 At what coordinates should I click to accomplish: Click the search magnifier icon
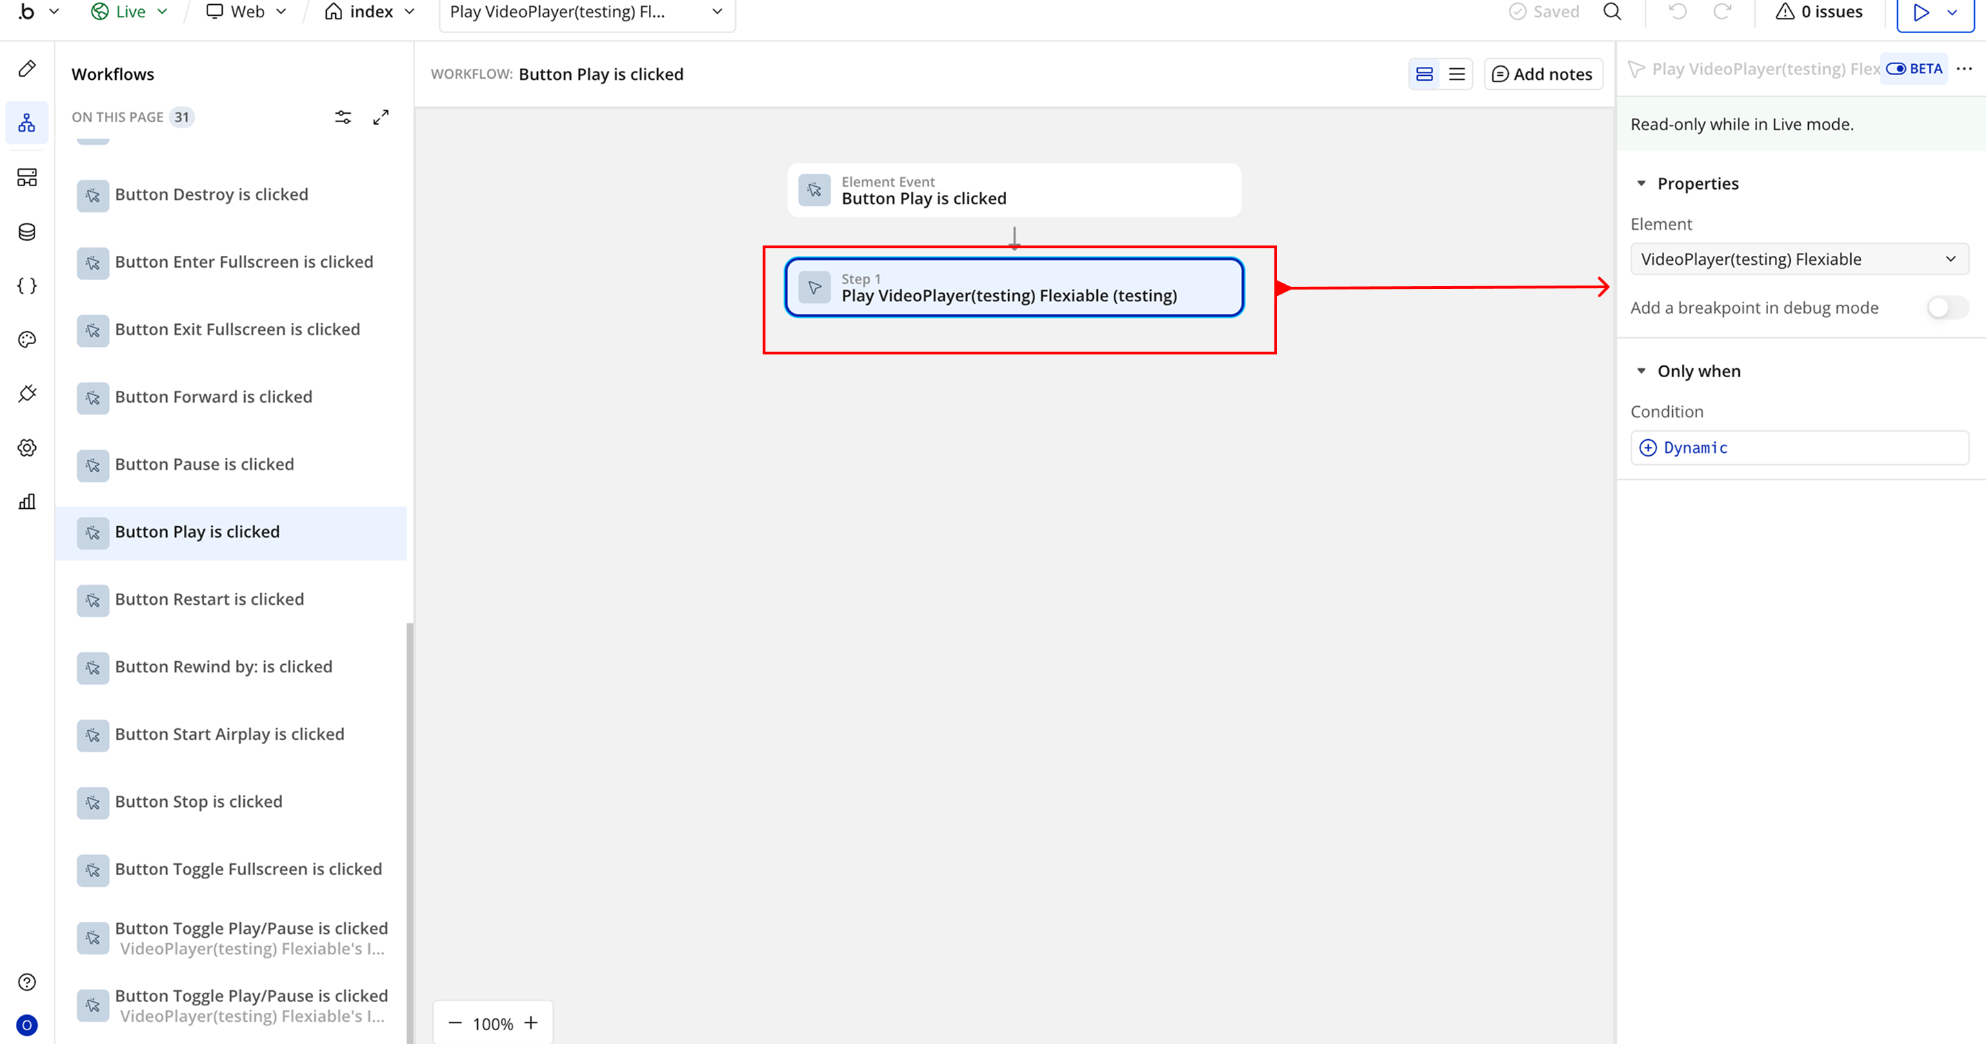(1612, 12)
